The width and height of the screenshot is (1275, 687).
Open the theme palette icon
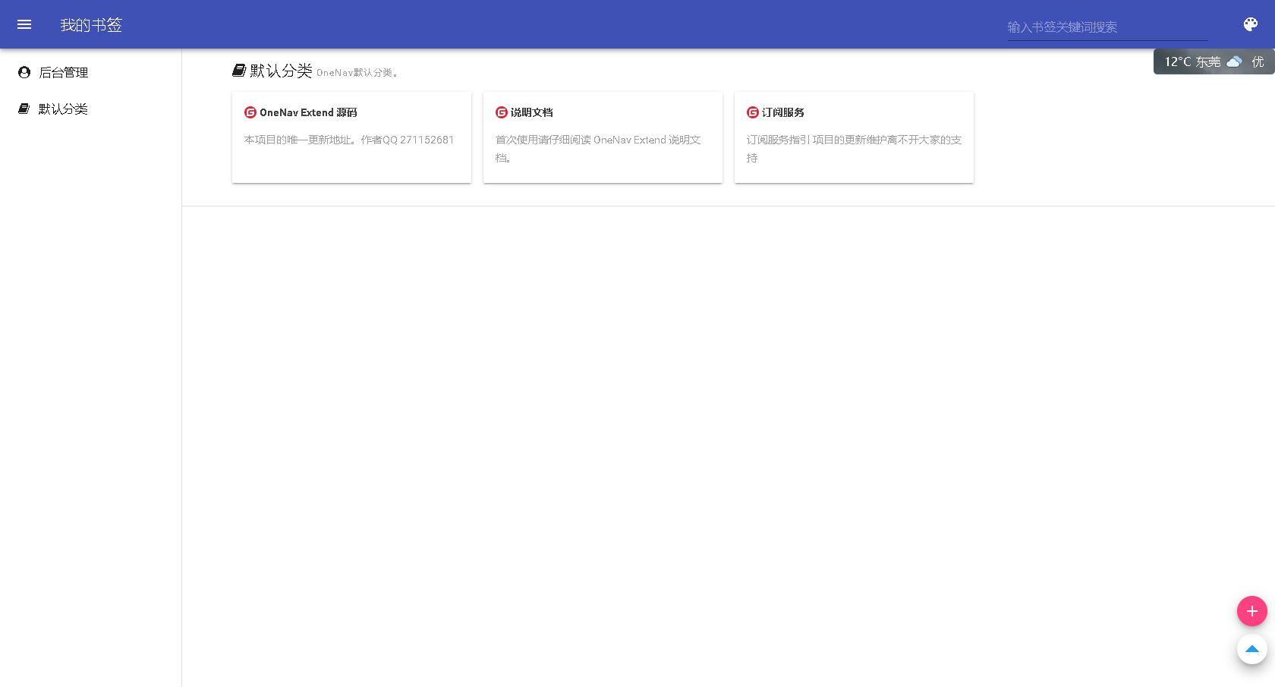(1251, 24)
